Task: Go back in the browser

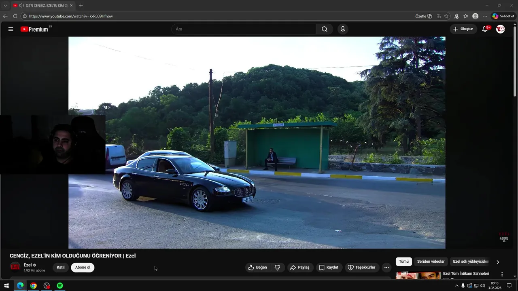Action: click(x=5, y=16)
